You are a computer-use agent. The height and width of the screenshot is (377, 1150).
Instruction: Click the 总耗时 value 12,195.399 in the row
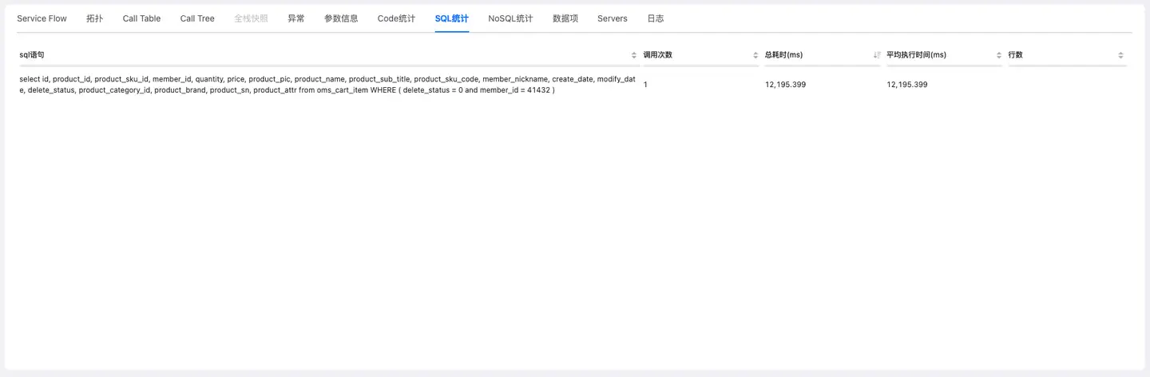pyautogui.click(x=785, y=85)
